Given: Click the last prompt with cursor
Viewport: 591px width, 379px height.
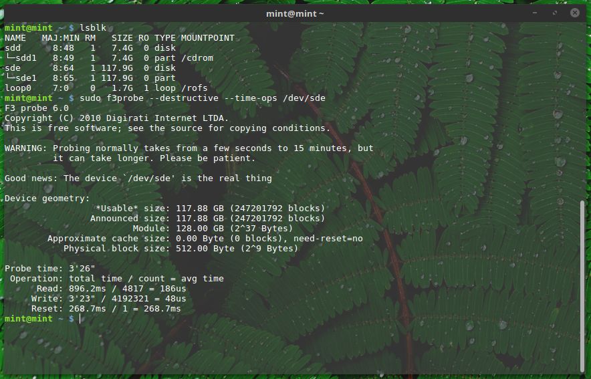Looking at the screenshot, I should pos(43,319).
